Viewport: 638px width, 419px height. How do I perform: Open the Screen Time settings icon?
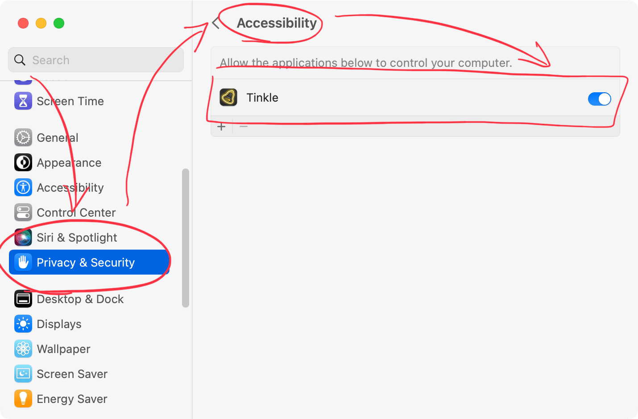23,101
